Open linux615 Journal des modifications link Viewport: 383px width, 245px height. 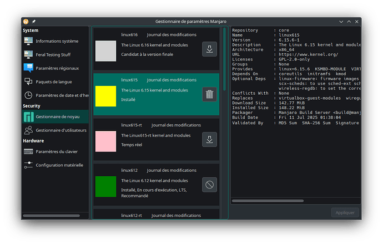172,80
